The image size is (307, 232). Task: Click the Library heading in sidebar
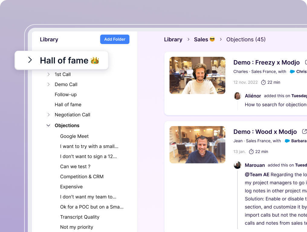pos(49,40)
